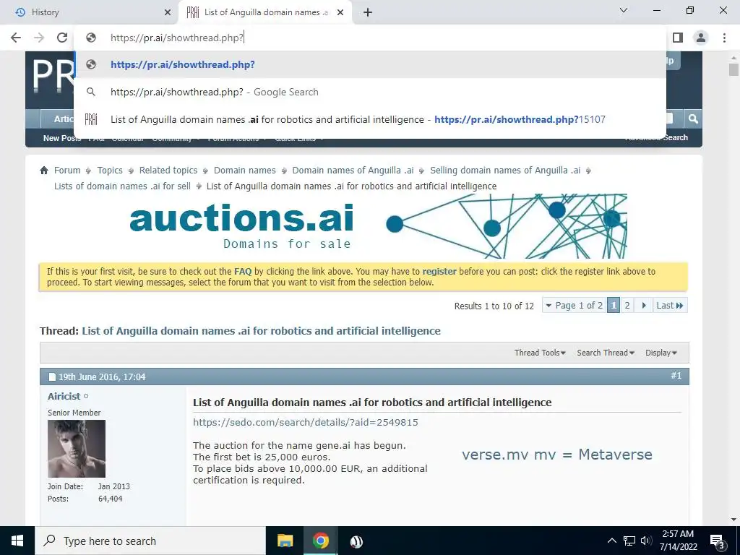Click the taskbar search box
This screenshot has height=555, width=740.
[150, 541]
